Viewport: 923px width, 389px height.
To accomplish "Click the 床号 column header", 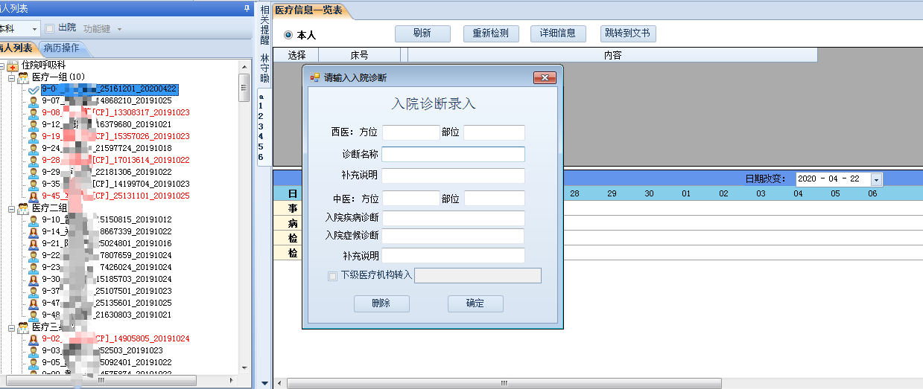I will (359, 54).
